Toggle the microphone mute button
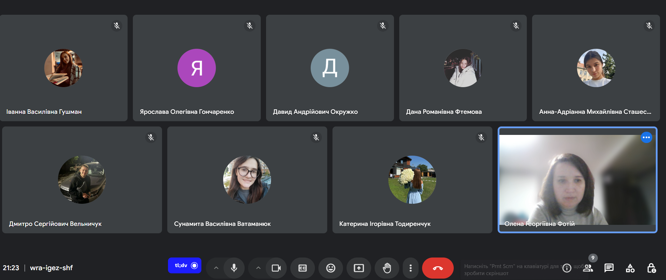This screenshot has height=280, width=666. click(x=234, y=268)
